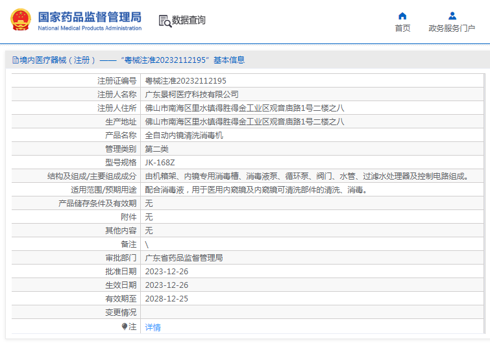Open 政务服务门户 portal
Viewport: 490px width, 343px height.
point(452,28)
